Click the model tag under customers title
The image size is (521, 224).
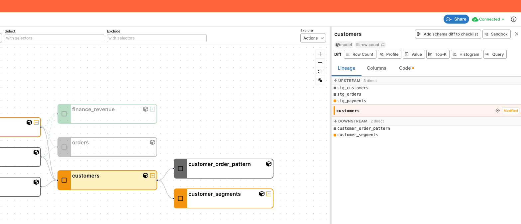344,45
